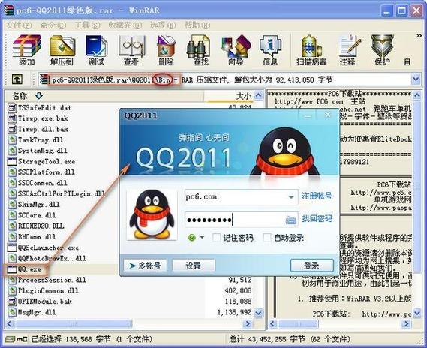Select file QQScLauncher.exe

point(44,247)
